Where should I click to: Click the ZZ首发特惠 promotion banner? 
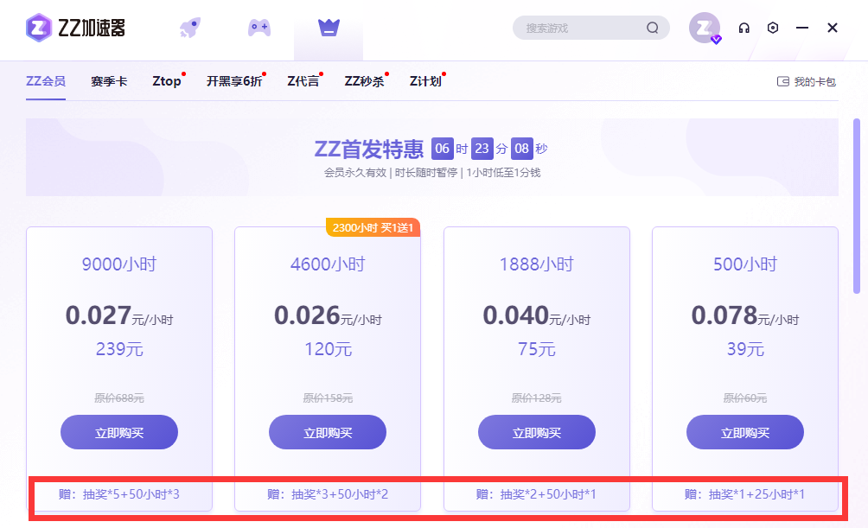point(431,157)
